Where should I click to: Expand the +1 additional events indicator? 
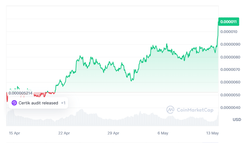(x=63, y=103)
